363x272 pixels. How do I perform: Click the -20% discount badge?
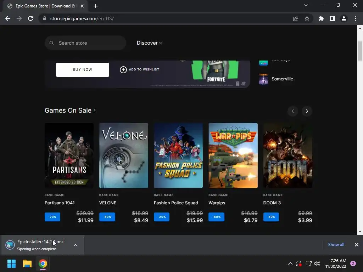point(162,217)
